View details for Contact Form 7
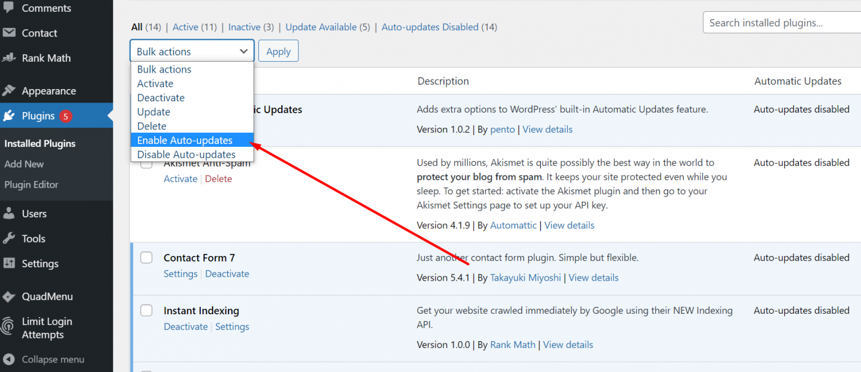The image size is (861, 372). pyautogui.click(x=593, y=277)
